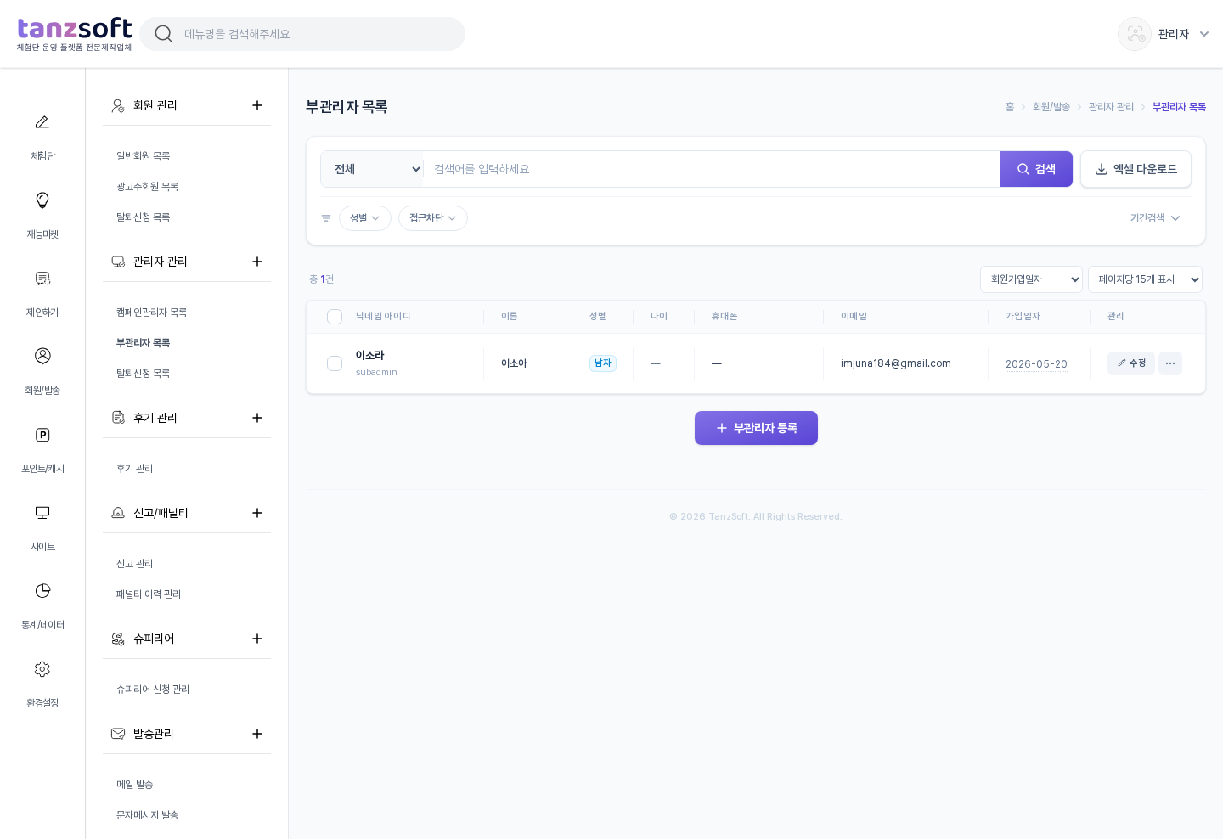Image resolution: width=1223 pixels, height=839 pixels.
Task: Expand the 관리자 account menu chevron
Action: click(x=1204, y=34)
